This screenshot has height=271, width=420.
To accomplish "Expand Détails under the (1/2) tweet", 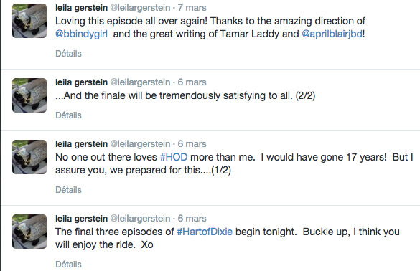I will [68, 190].
